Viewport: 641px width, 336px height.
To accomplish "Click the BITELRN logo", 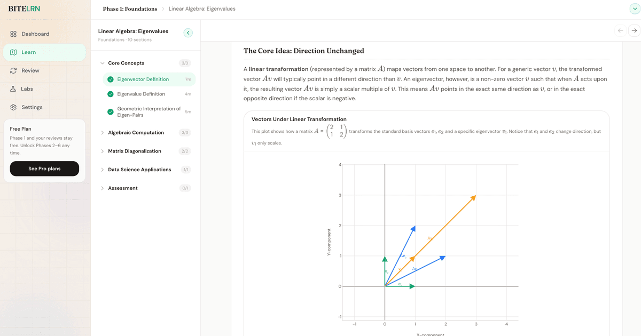I will pyautogui.click(x=24, y=9).
